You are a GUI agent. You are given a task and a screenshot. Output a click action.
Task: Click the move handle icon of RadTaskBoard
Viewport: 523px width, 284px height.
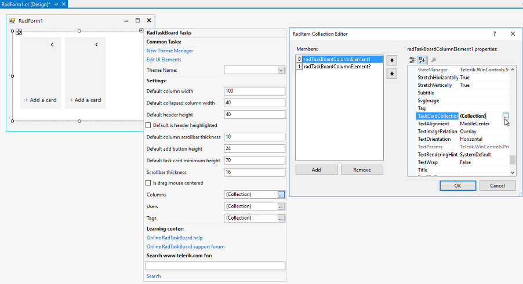pyautogui.click(x=19, y=32)
